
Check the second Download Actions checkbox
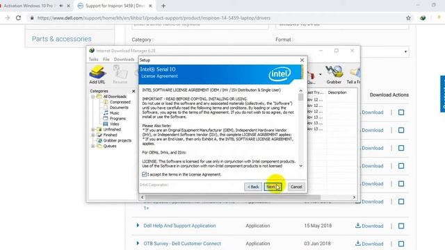(x=401, y=130)
